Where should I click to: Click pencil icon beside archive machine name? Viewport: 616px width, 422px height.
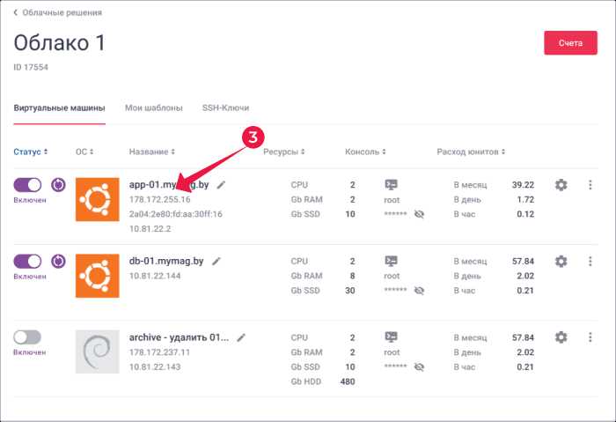click(x=240, y=337)
